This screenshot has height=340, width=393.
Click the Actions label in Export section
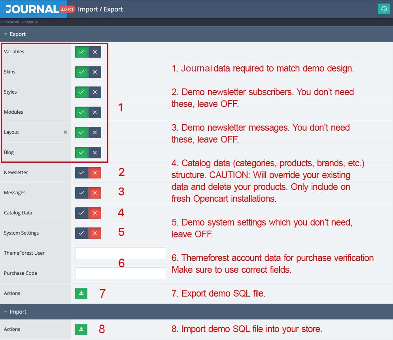pyautogui.click(x=12, y=293)
